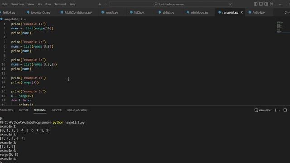Click code line nums = list(range(10))

pos(32,28)
